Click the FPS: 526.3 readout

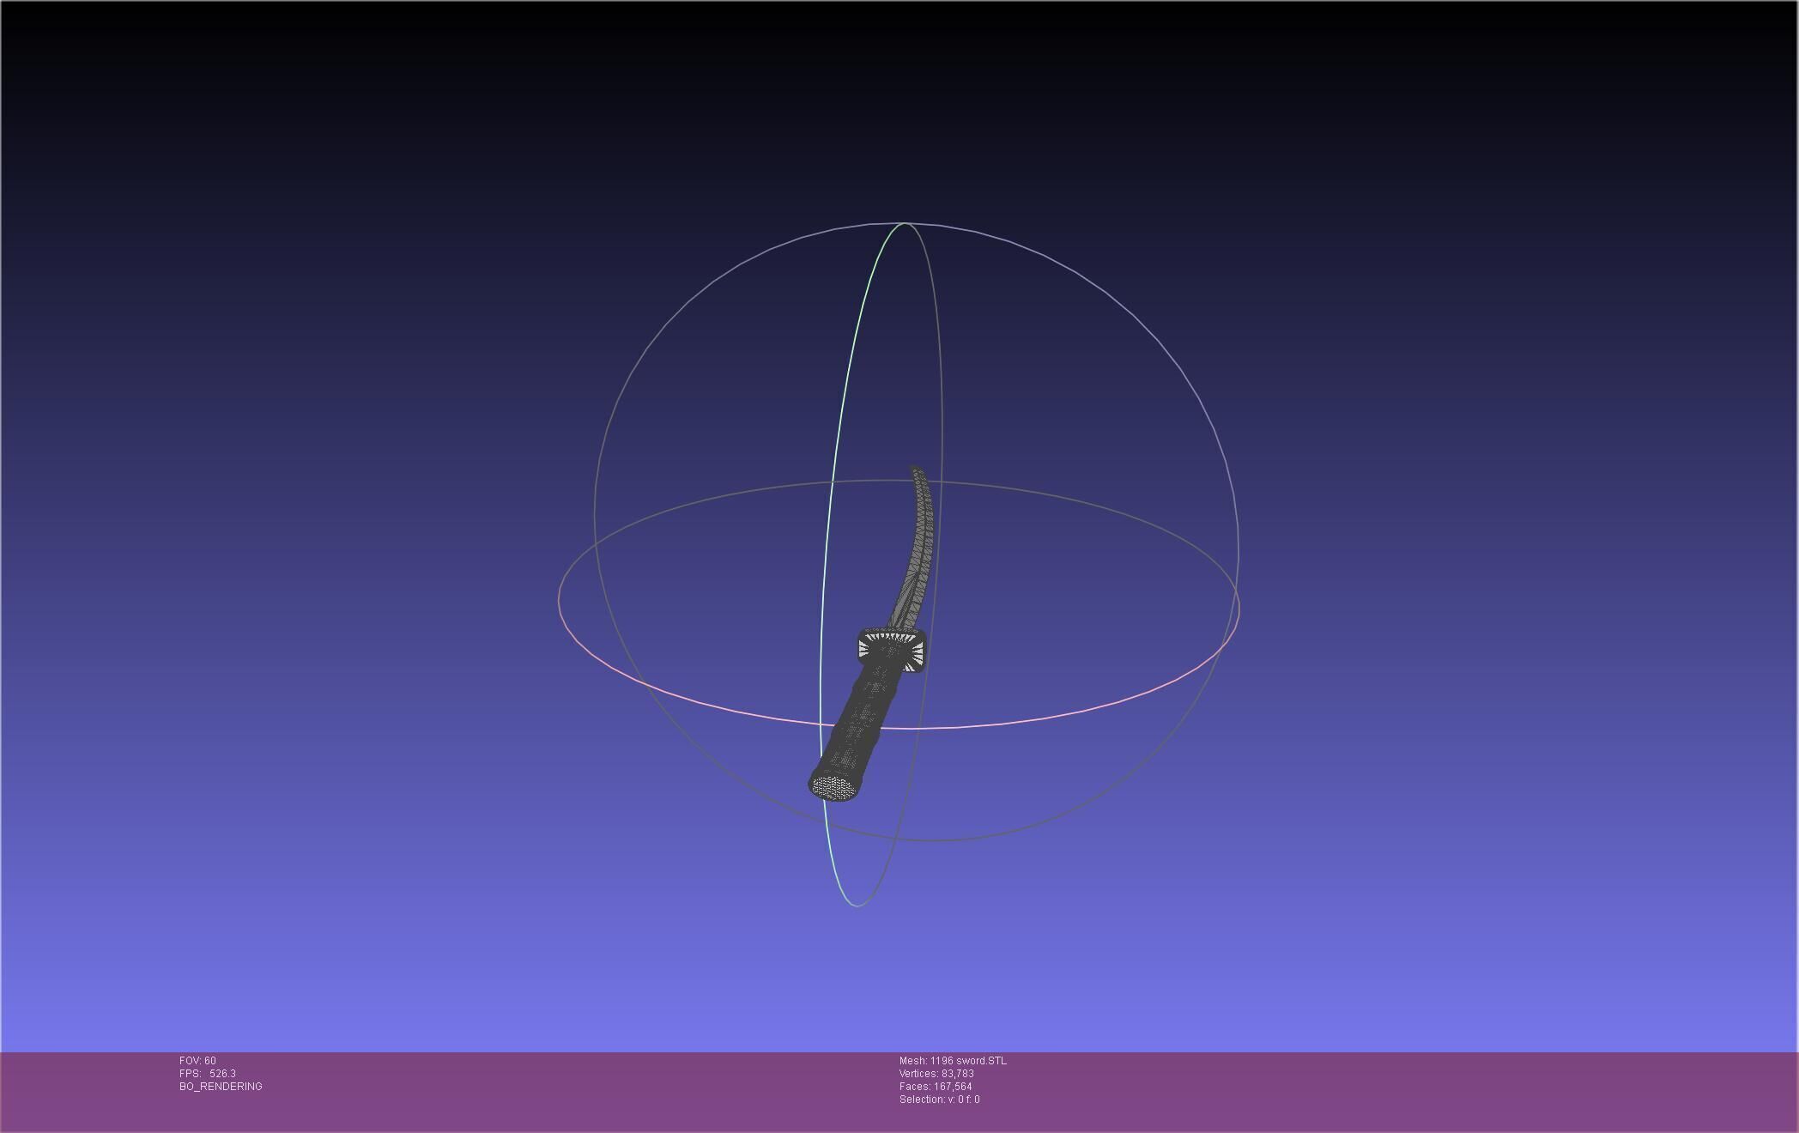tap(208, 1074)
